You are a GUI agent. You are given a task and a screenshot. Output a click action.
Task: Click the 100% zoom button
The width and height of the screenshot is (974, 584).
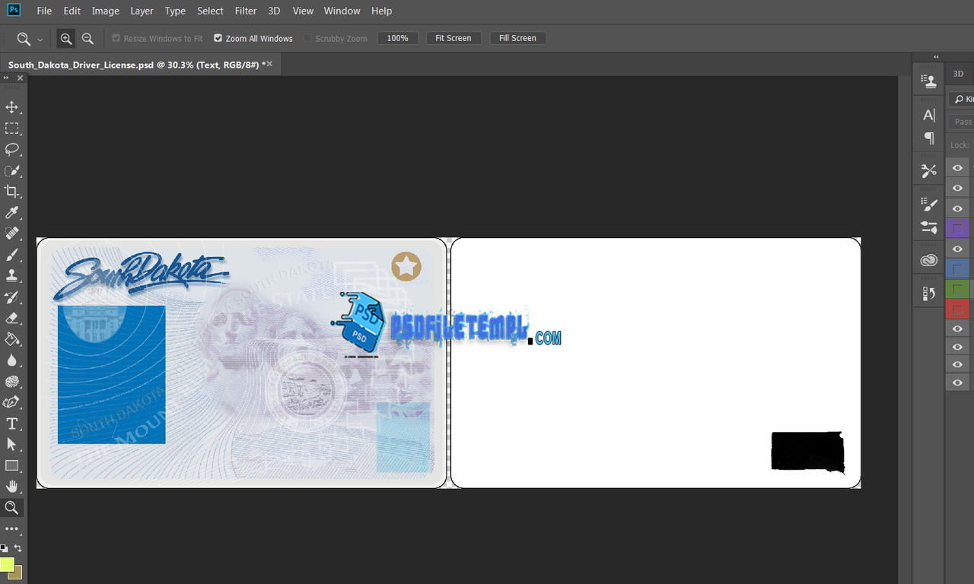pyautogui.click(x=397, y=38)
